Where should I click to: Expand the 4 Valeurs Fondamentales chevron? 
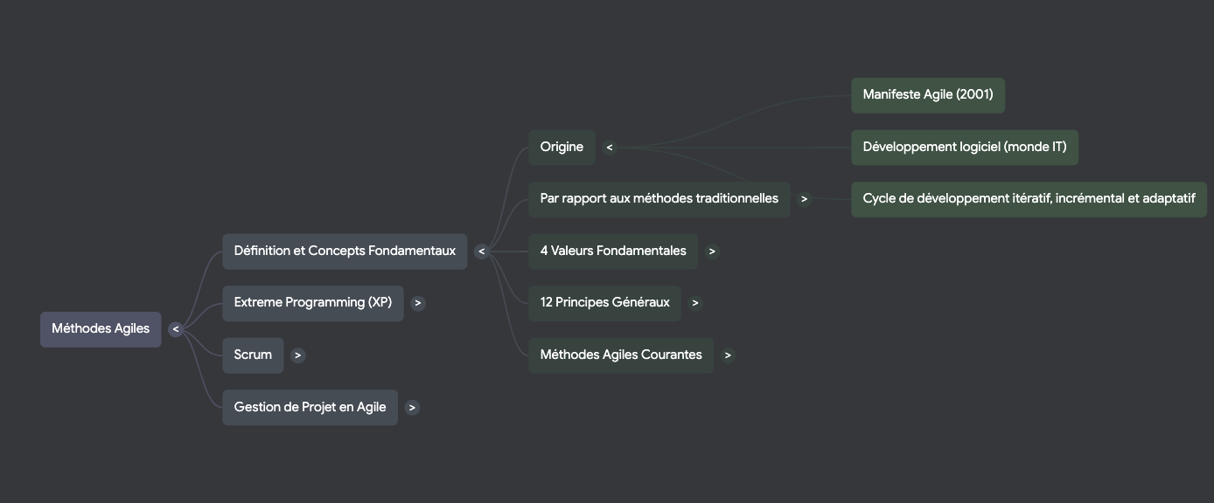pos(712,251)
